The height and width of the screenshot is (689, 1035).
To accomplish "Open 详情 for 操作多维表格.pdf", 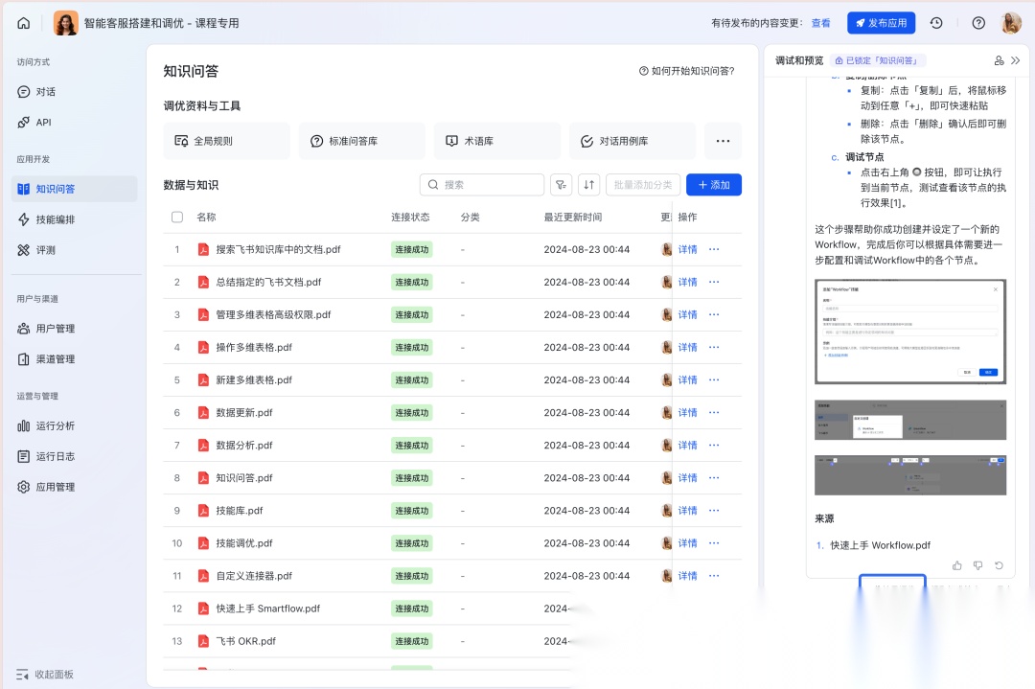I will click(x=687, y=347).
